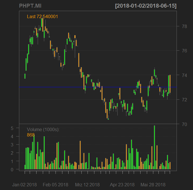This screenshot has height=190, width=193.
Task: Click the last tall orange candlestick
Action: click(x=170, y=84)
